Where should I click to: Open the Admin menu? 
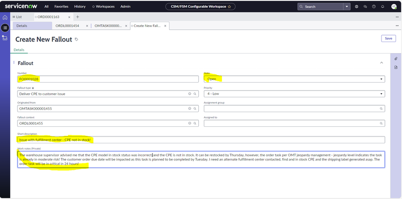[125, 7]
